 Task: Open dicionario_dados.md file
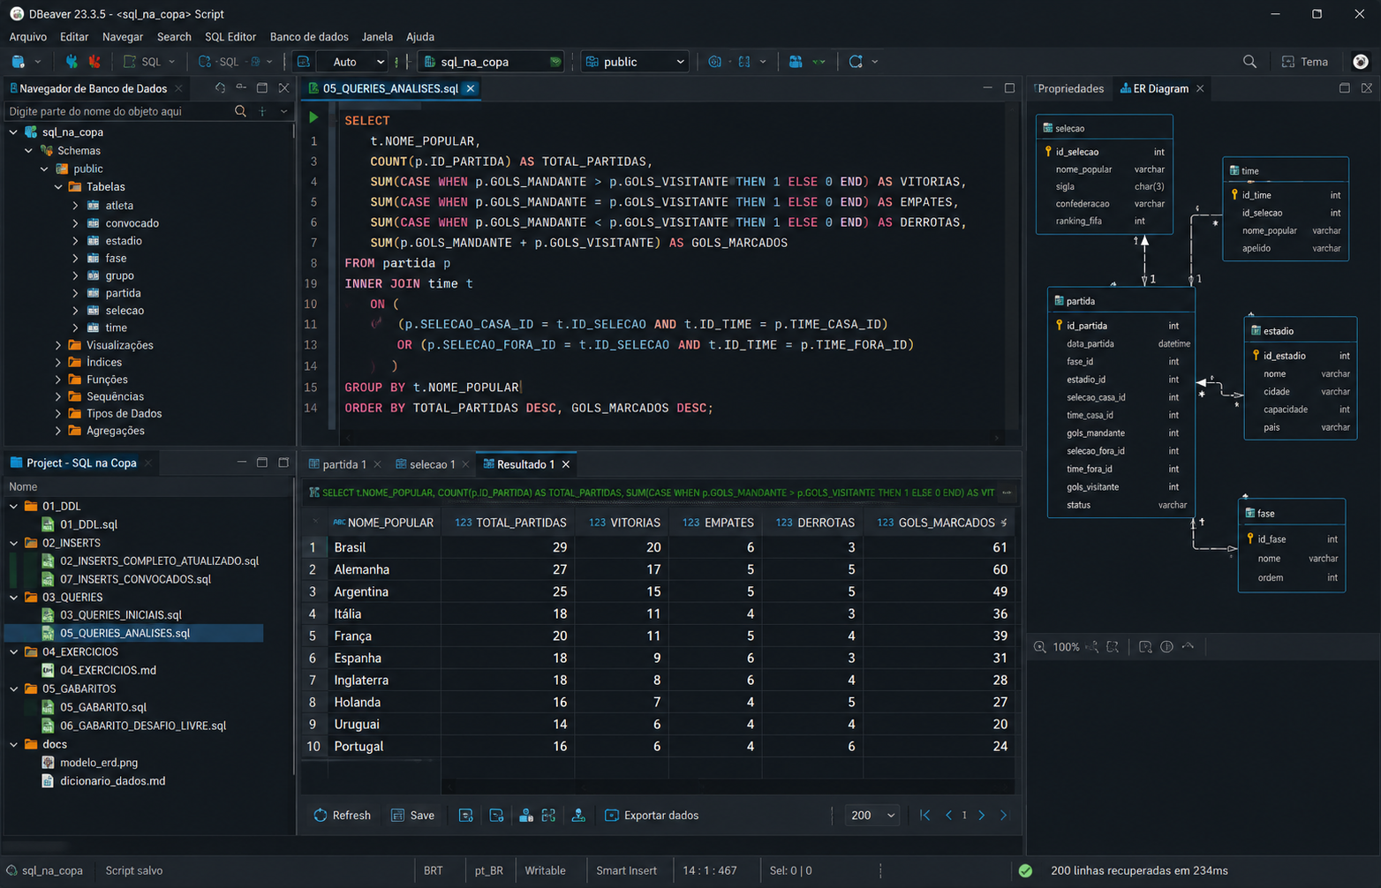[112, 781]
